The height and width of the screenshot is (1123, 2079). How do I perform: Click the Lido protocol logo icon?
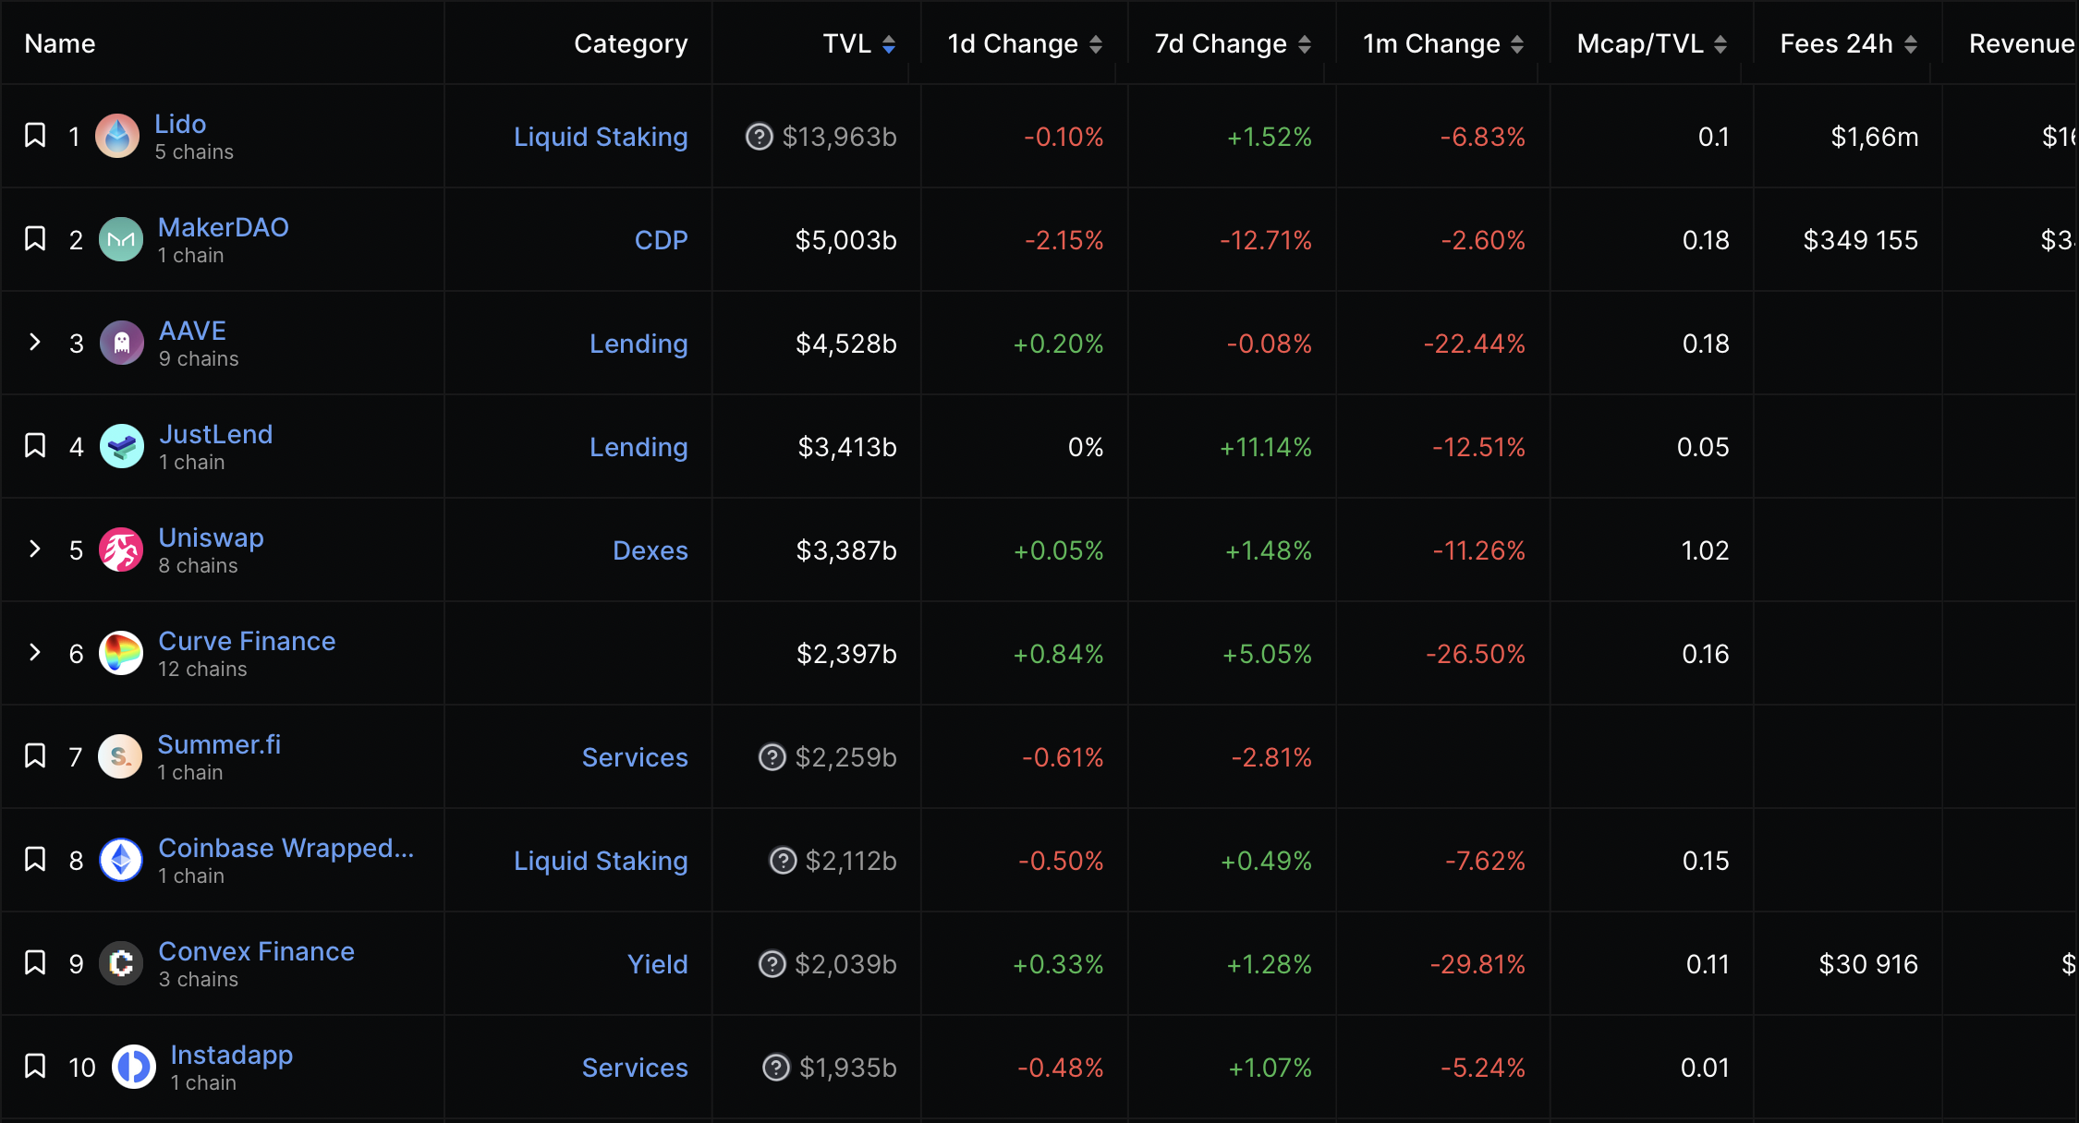pyautogui.click(x=117, y=137)
